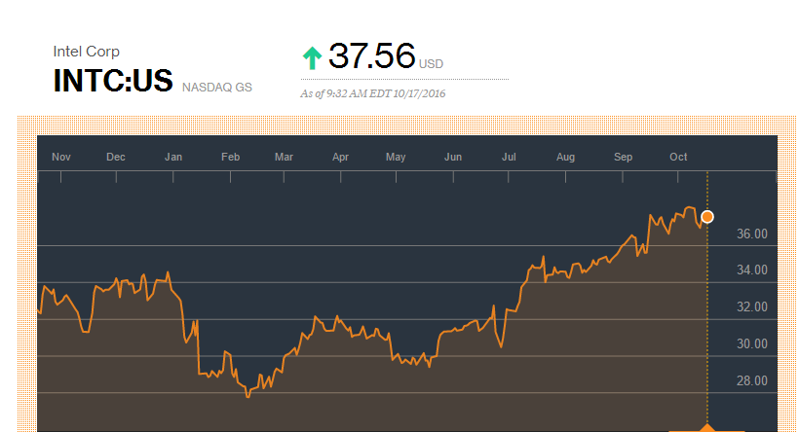The width and height of the screenshot is (799, 432).
Task: Select the Nov label on timeline axis
Action: (61, 157)
